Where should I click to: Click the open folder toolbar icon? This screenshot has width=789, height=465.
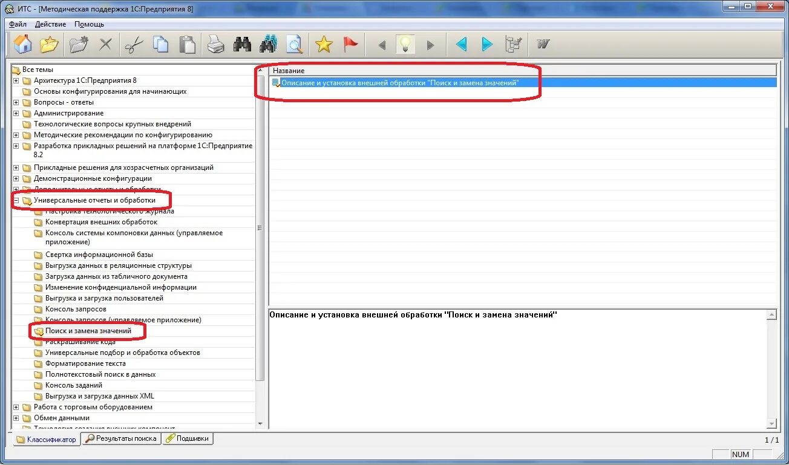(49, 44)
